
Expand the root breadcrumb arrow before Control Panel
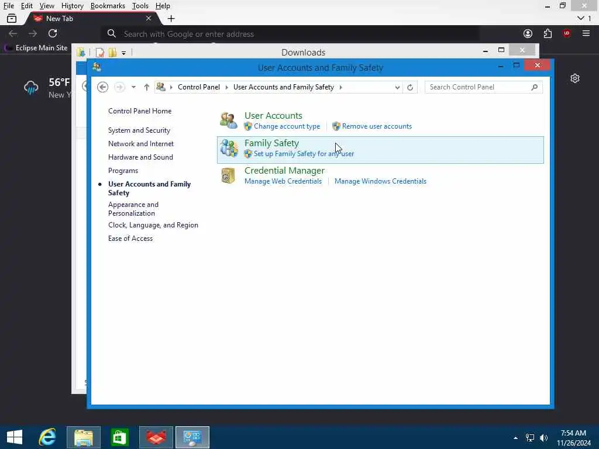pos(171,88)
